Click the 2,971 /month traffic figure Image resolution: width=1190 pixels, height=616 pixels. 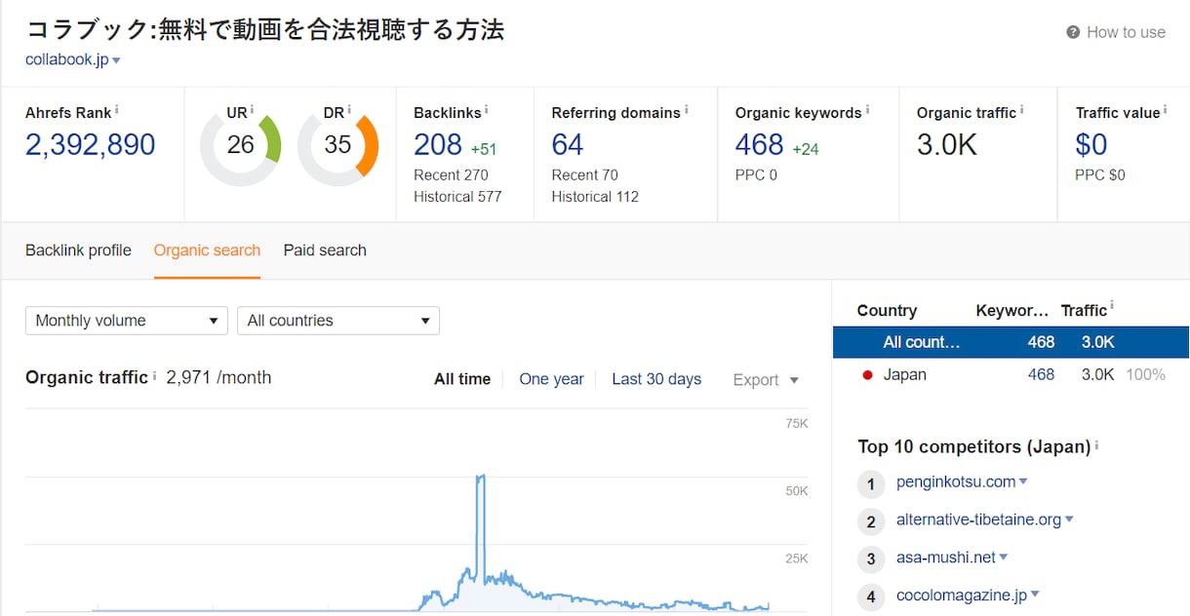coord(218,377)
